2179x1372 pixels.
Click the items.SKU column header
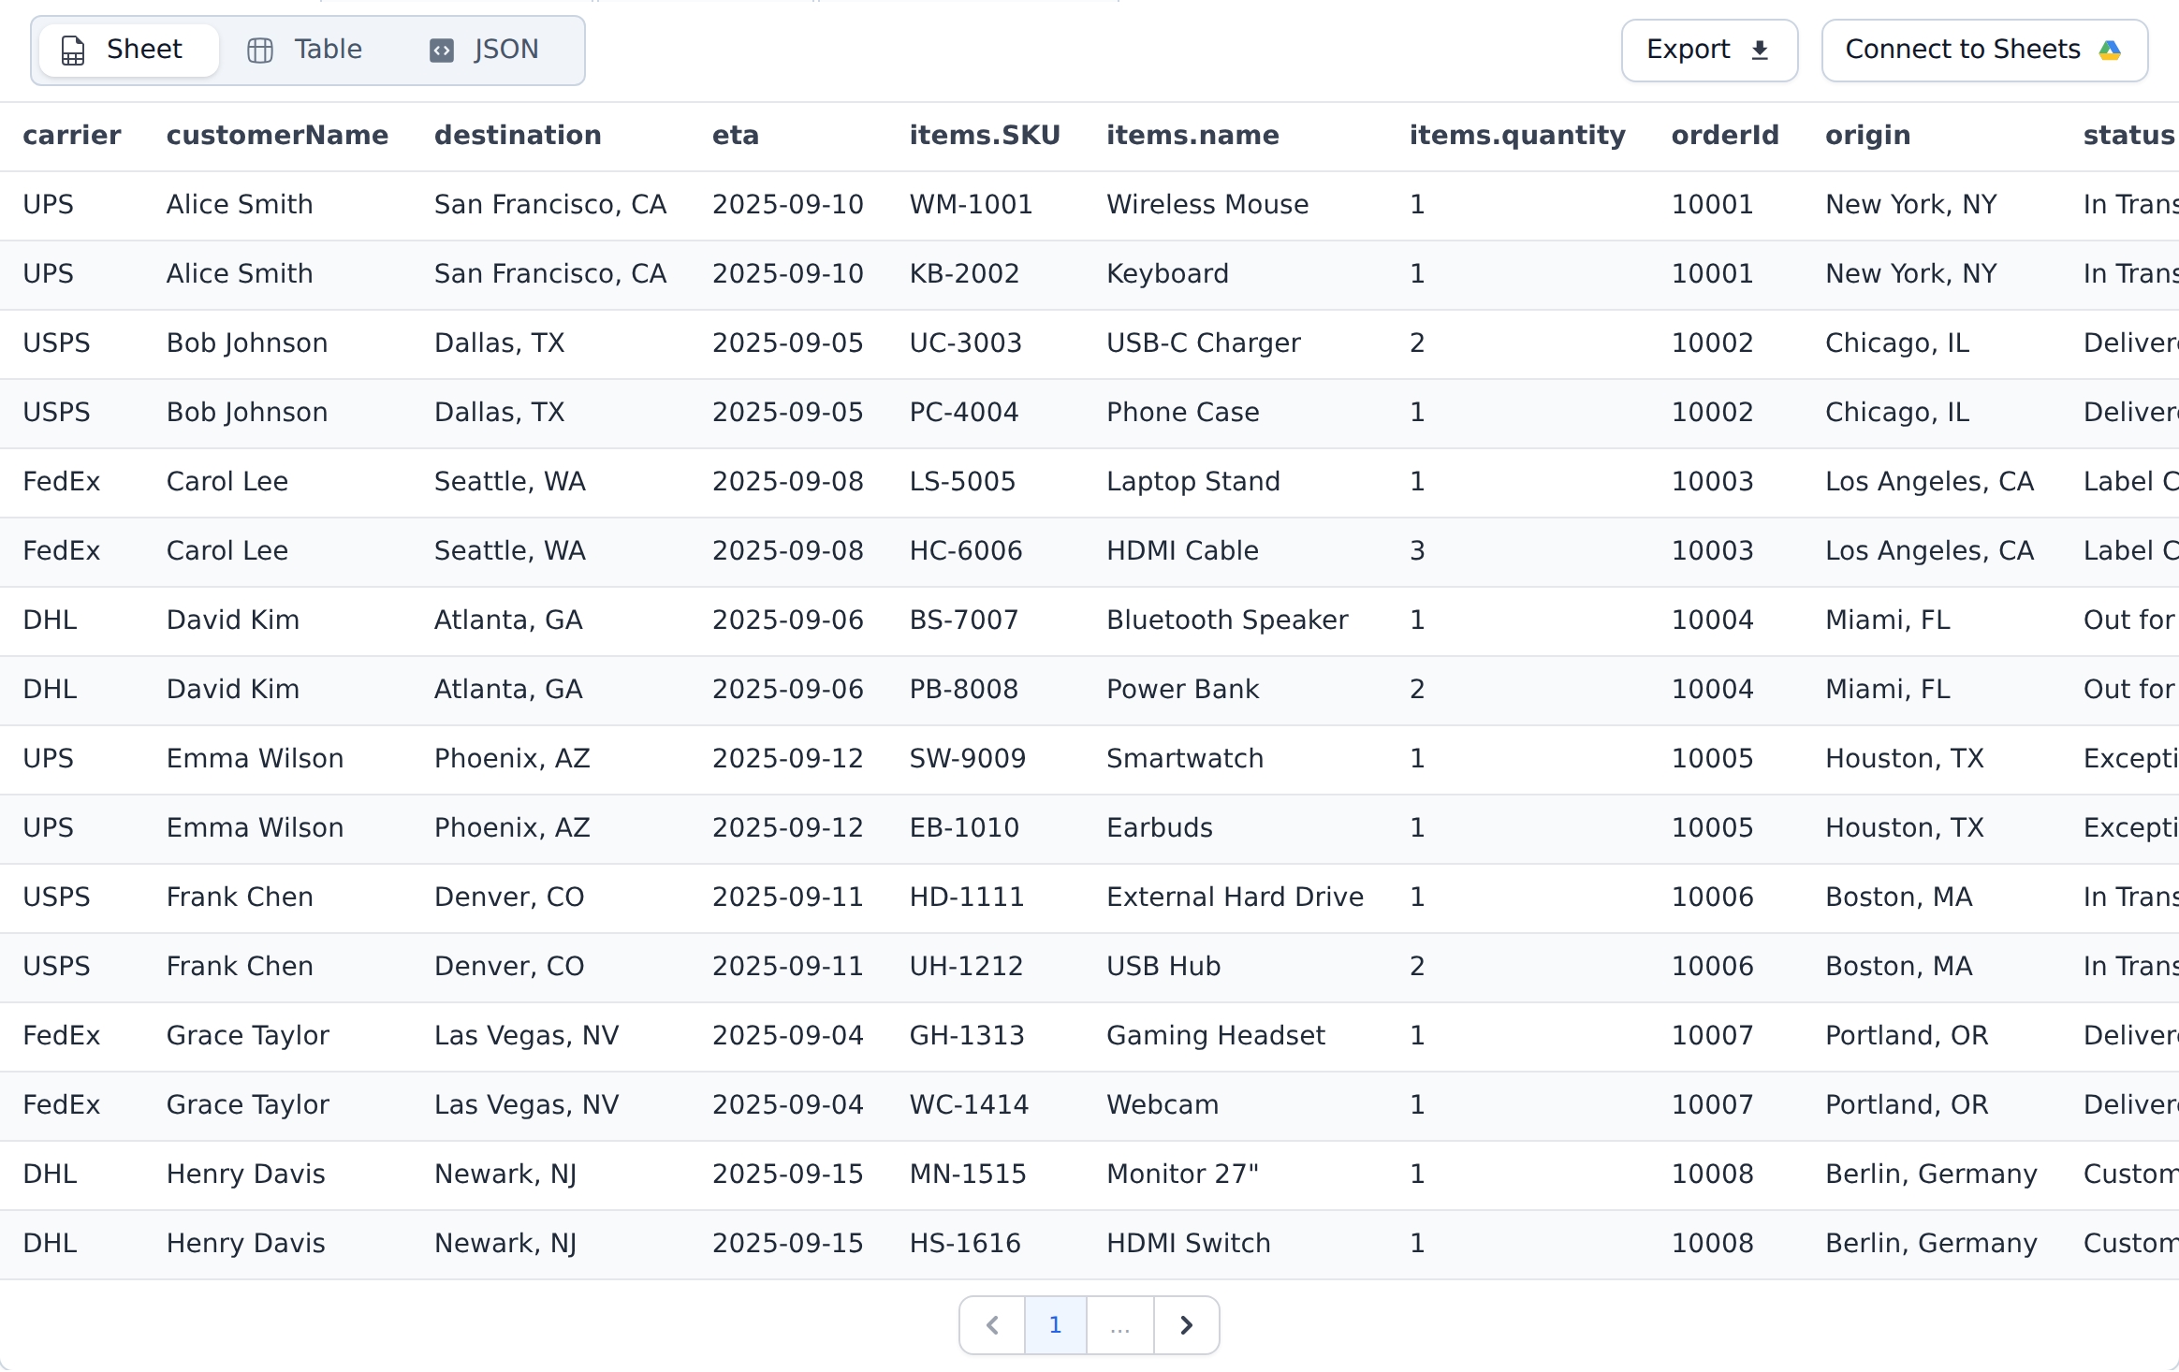pos(985,136)
